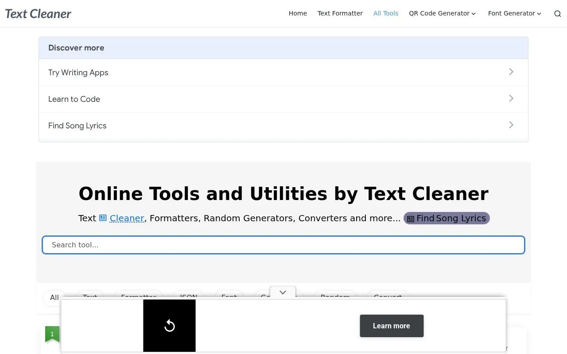
Task: Click the Find Song Lyrics pill beside the subtitle
Action: click(x=447, y=218)
